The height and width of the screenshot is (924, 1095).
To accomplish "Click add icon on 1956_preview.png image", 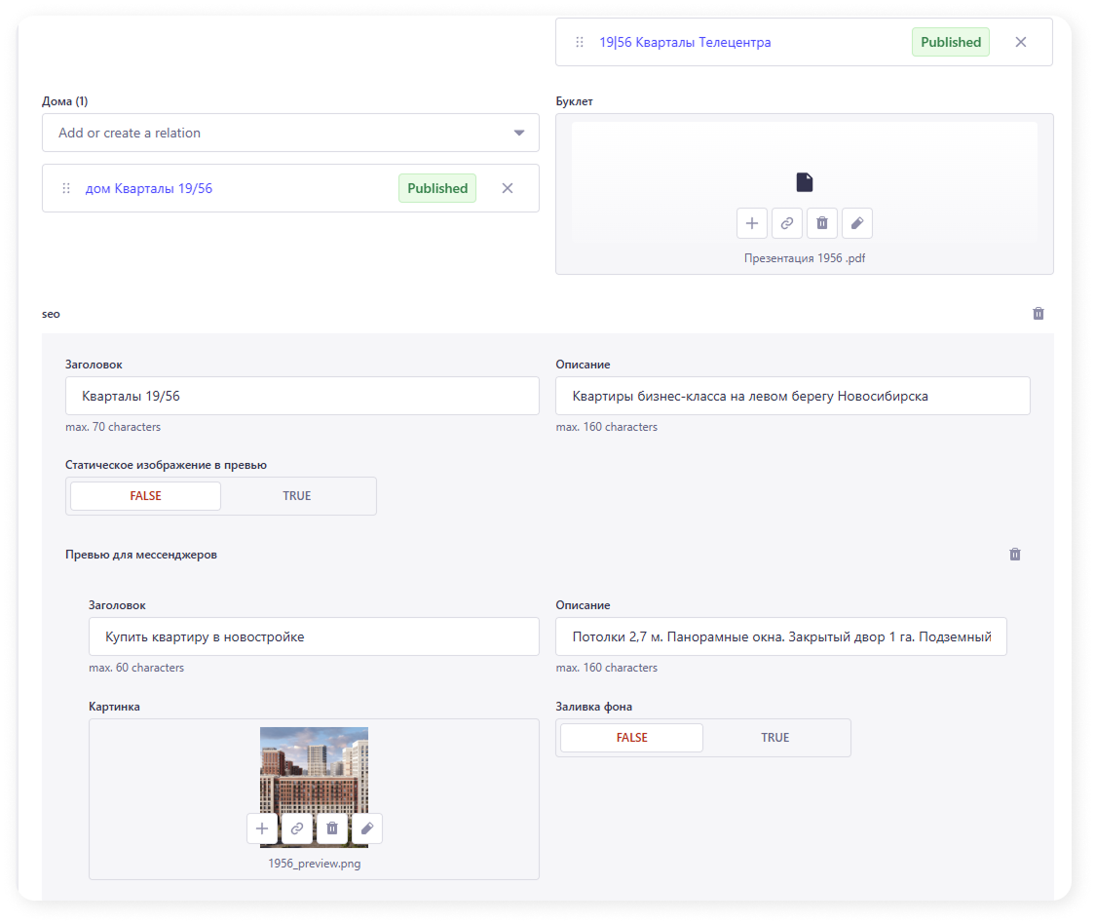I will coord(262,828).
